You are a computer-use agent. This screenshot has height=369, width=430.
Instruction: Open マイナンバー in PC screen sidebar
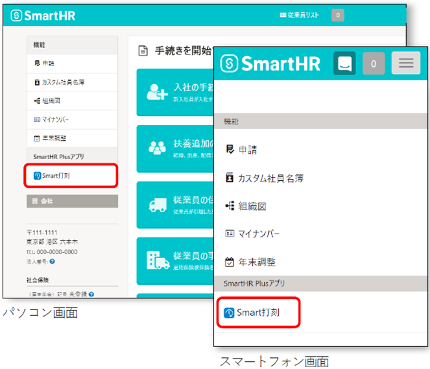point(72,119)
